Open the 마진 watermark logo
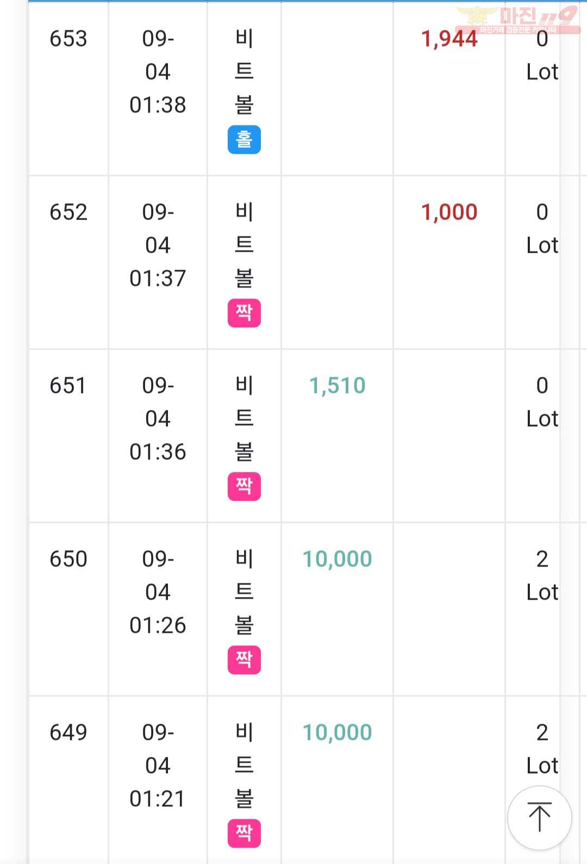The width and height of the screenshot is (587, 864). [x=518, y=20]
